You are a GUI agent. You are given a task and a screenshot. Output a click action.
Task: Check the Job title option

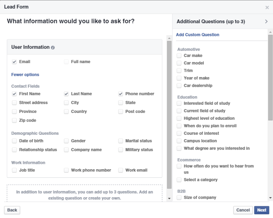click(14, 170)
